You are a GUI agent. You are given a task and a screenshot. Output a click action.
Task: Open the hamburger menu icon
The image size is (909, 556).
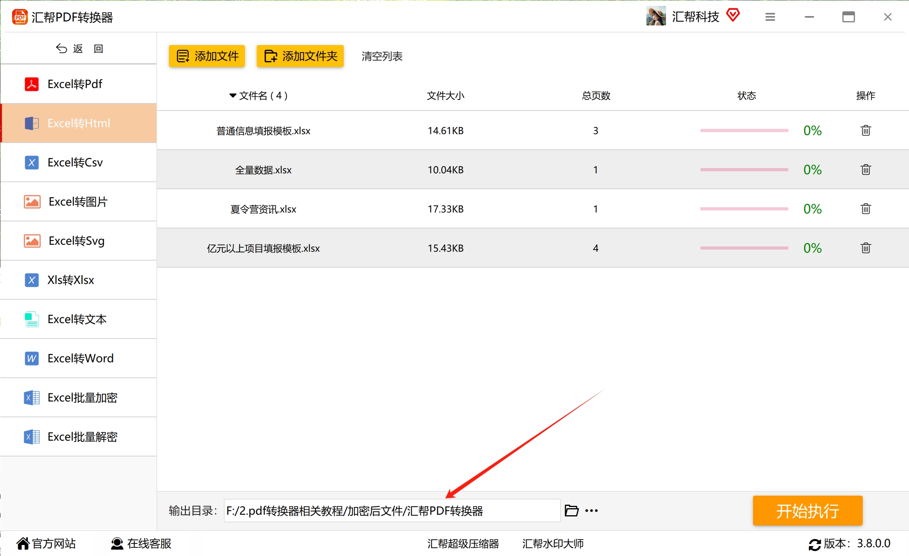click(x=770, y=17)
